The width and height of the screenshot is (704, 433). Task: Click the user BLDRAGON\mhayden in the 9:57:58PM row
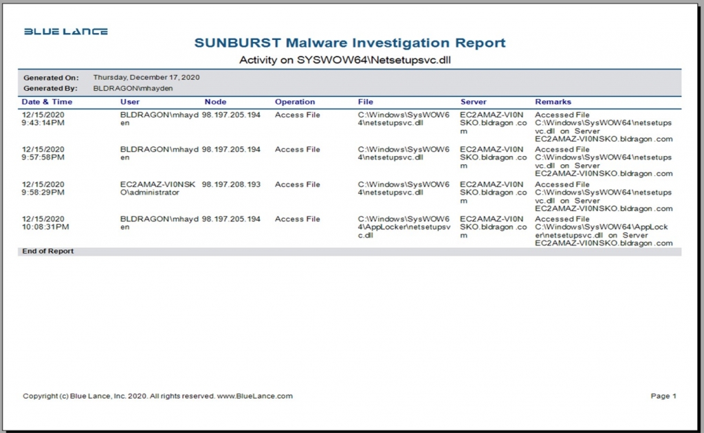click(x=159, y=153)
